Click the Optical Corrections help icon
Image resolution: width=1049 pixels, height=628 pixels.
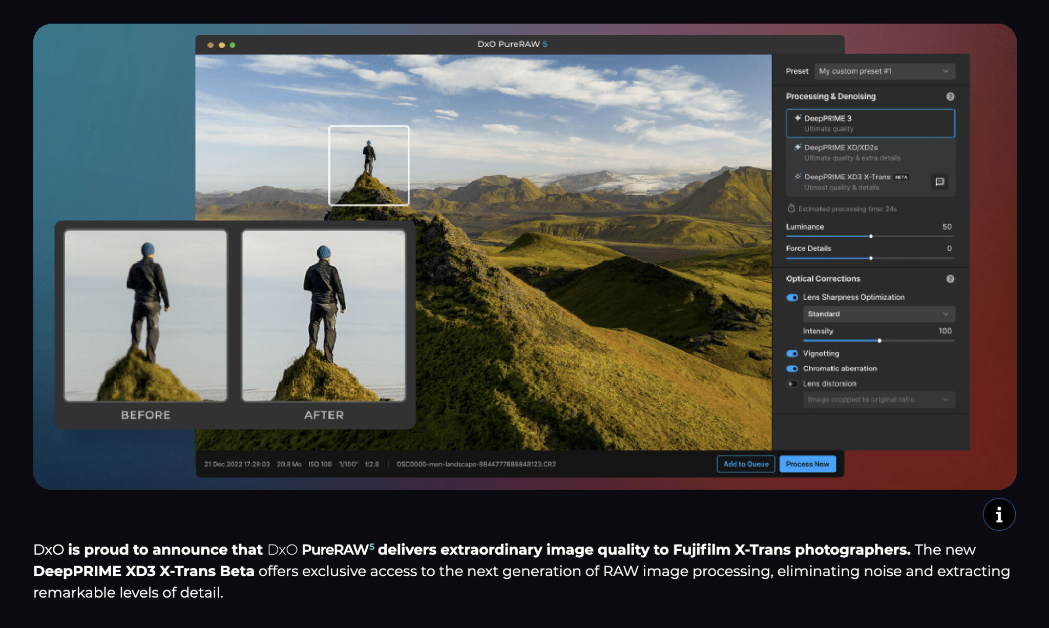point(951,279)
